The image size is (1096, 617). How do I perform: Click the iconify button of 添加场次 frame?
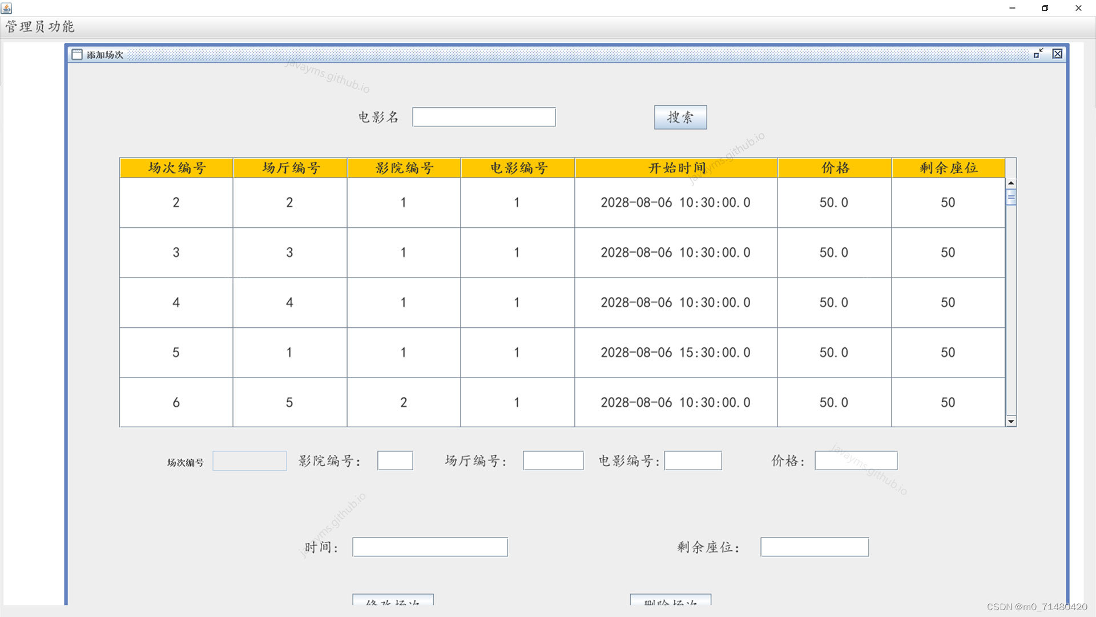(x=1038, y=54)
